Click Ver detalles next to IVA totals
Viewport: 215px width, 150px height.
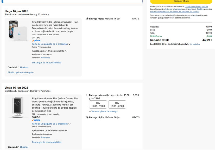195,44
